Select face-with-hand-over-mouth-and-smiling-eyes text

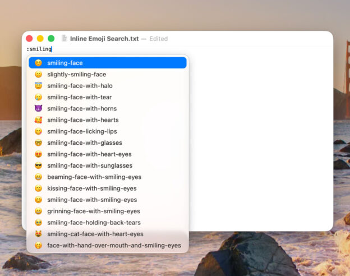click(x=114, y=245)
